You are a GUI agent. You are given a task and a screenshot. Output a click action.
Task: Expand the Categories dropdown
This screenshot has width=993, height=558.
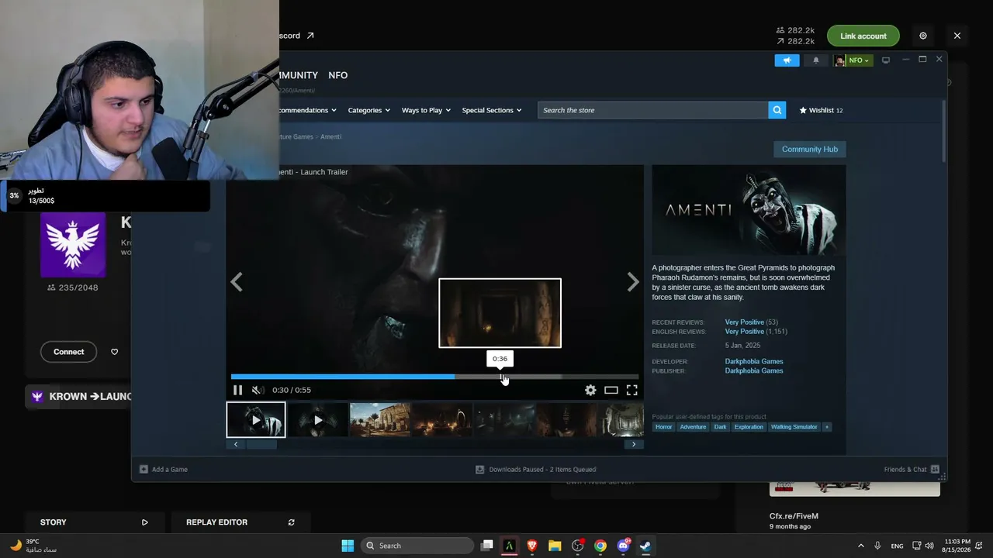coord(368,110)
